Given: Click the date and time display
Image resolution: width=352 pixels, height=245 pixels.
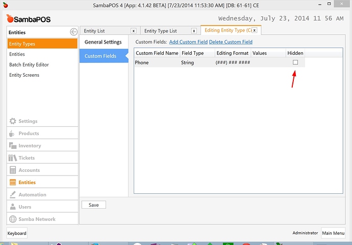Looking at the screenshot, I should click(x=281, y=18).
